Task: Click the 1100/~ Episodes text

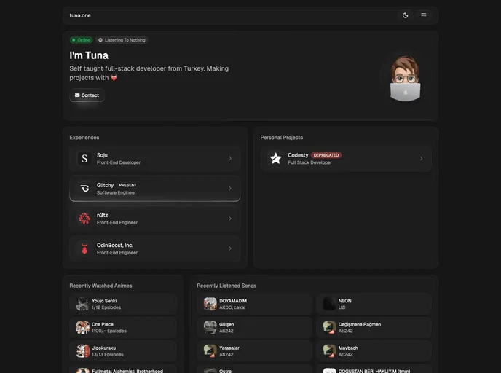Action: [109, 331]
